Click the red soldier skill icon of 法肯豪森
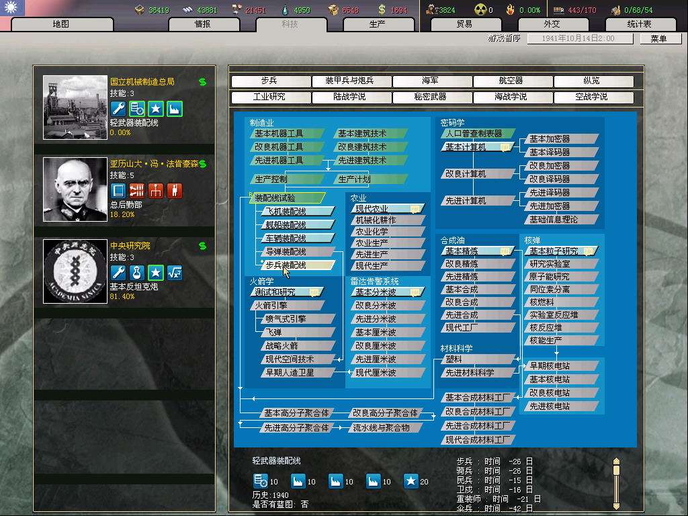 pyautogui.click(x=175, y=190)
